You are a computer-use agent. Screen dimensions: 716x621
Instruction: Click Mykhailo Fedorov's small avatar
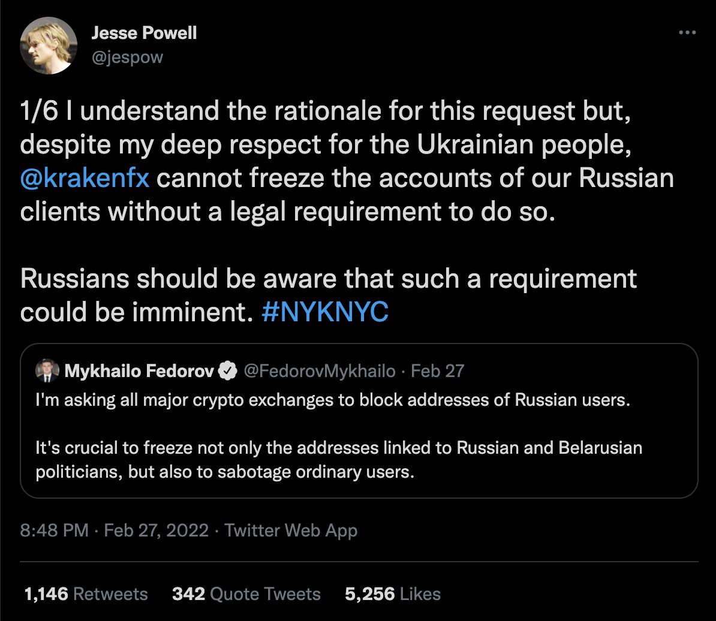pyautogui.click(x=46, y=372)
